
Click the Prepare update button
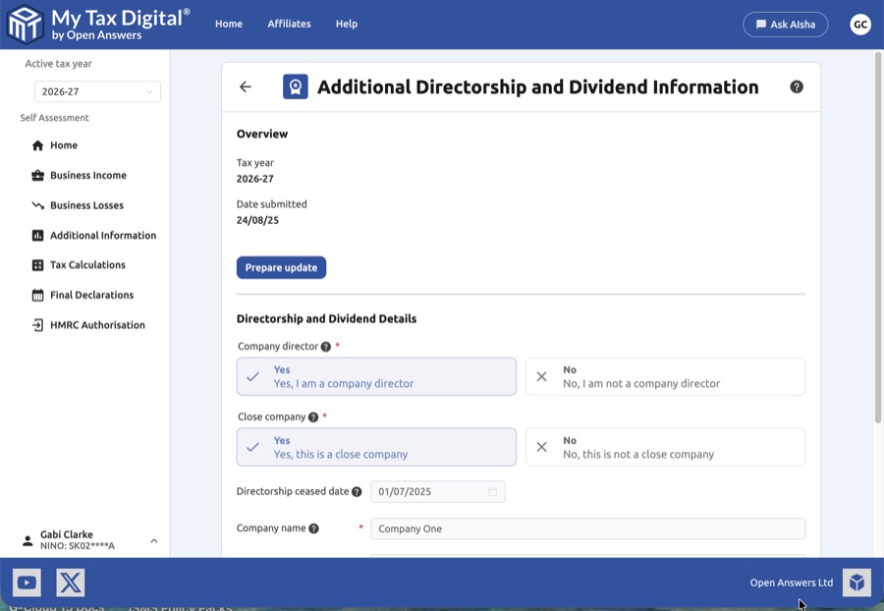(281, 267)
